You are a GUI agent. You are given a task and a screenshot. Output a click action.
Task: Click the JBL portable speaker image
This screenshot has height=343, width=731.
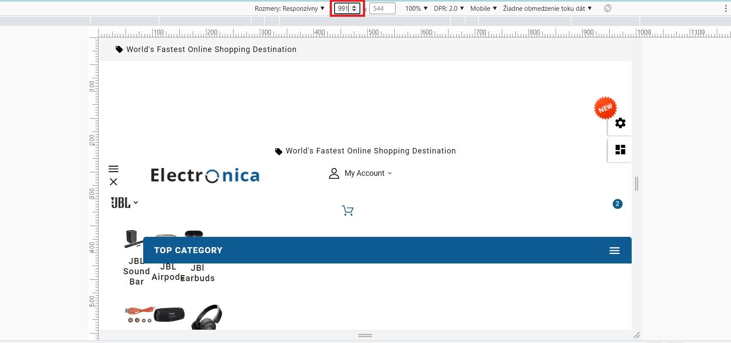[x=169, y=315]
